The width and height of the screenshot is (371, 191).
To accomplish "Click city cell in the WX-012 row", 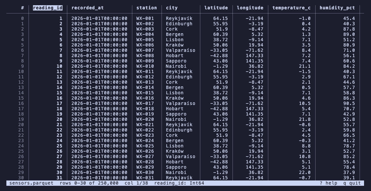I will pos(179,77).
